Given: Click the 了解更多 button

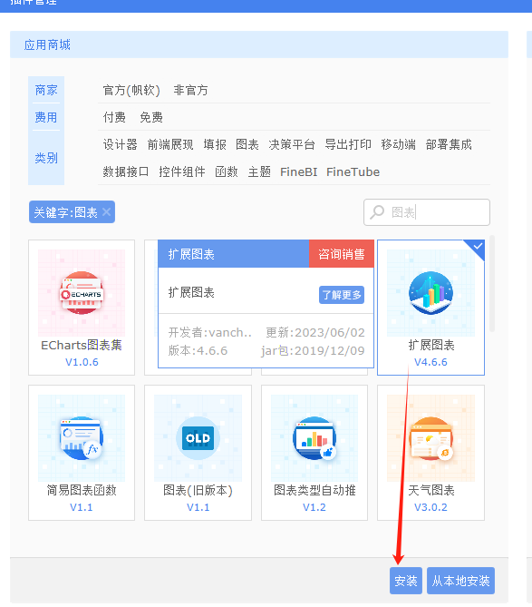Looking at the screenshot, I should coord(342,295).
